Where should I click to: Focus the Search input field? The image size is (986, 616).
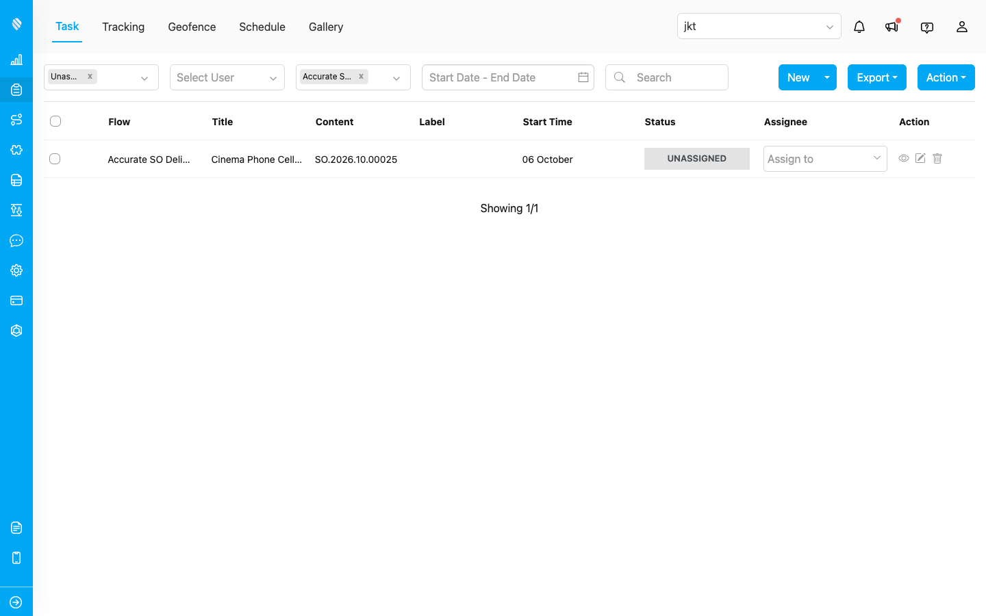(x=667, y=77)
